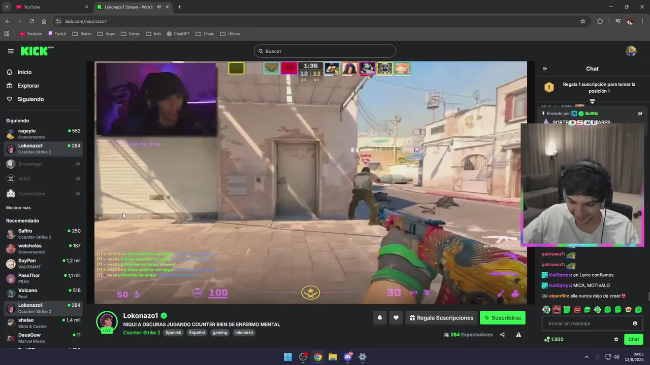Open shelao Slots & Casino channel

(x=43, y=323)
